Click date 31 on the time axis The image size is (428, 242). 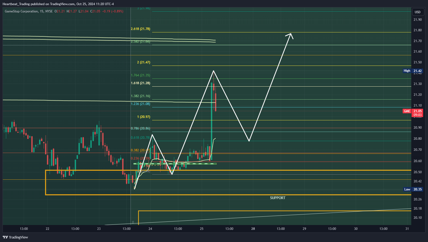pyautogui.click(x=407, y=229)
